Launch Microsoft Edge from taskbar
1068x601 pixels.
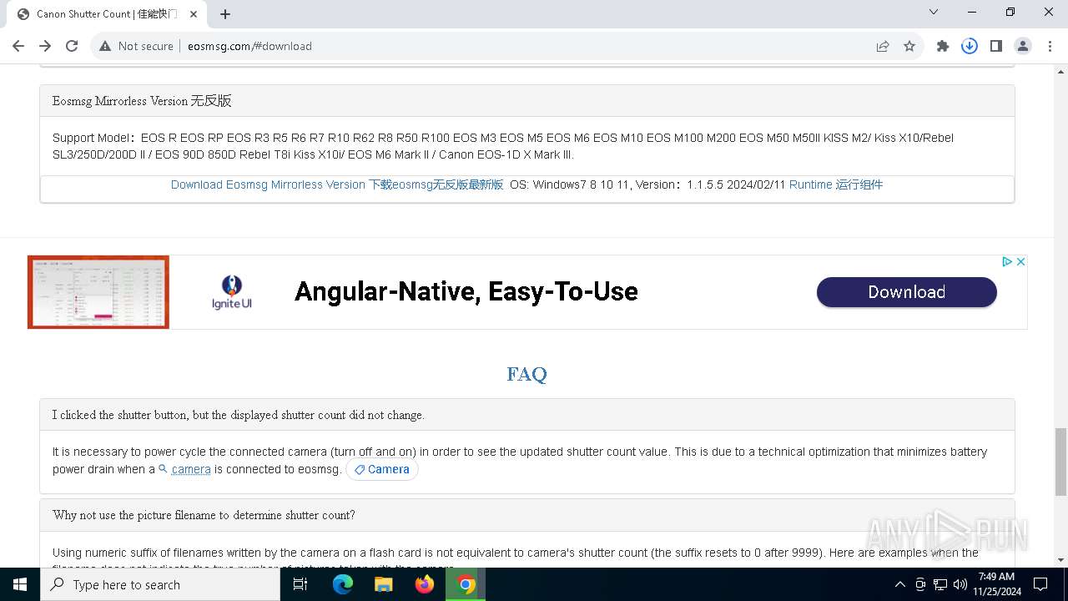coord(343,584)
